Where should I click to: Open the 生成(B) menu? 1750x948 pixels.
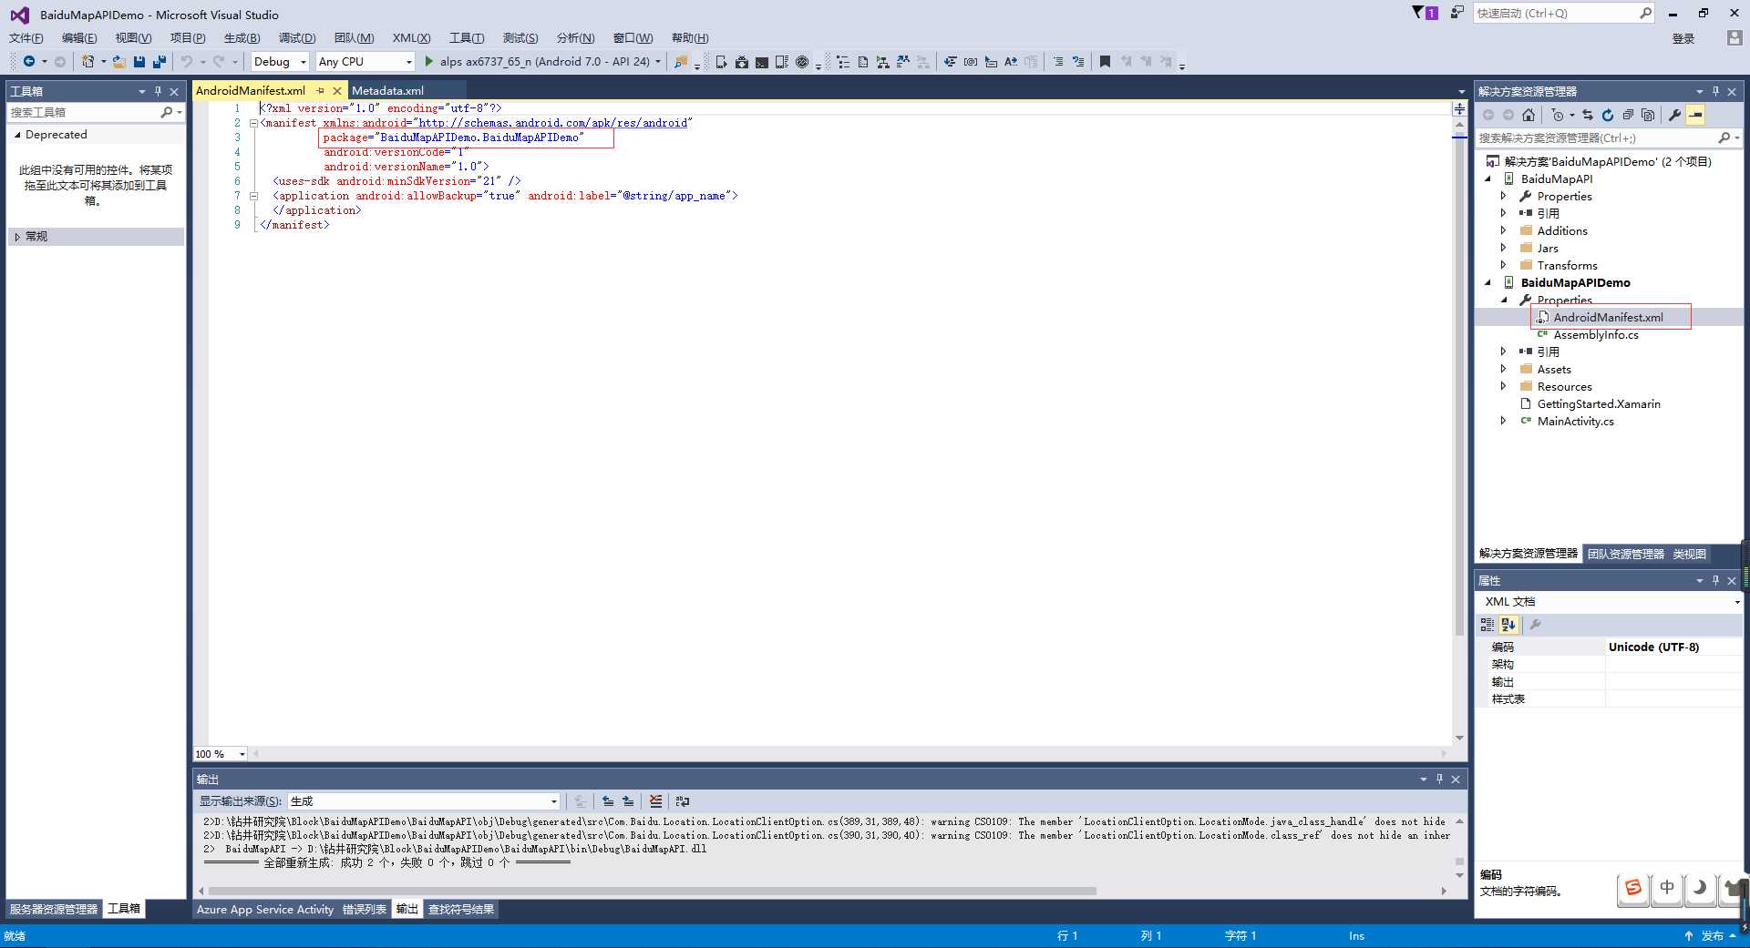point(242,37)
